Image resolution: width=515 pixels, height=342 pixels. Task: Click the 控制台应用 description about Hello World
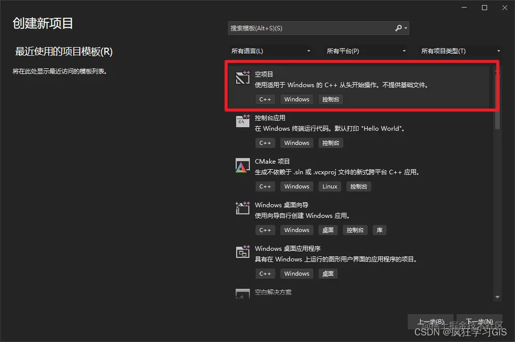tap(330, 129)
